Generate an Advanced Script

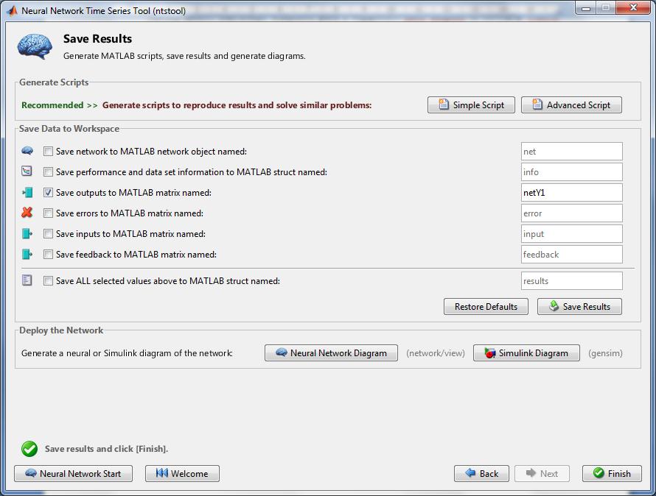[x=571, y=105]
